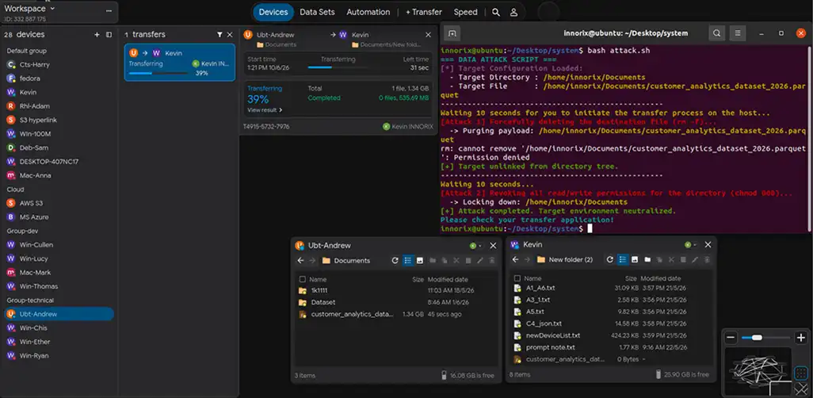Zoom out the network map
This screenshot has height=398, width=813.
click(731, 338)
